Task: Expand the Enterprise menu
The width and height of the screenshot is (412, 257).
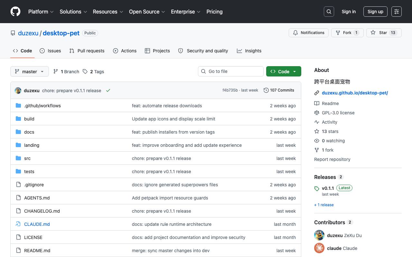Action: point(186,12)
